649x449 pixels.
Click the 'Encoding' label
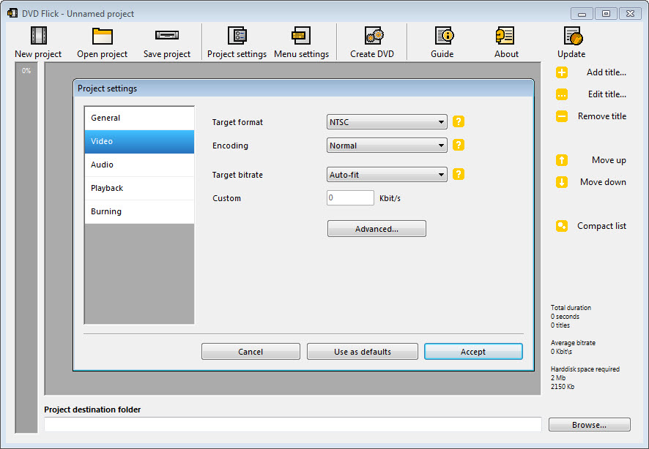(x=230, y=146)
